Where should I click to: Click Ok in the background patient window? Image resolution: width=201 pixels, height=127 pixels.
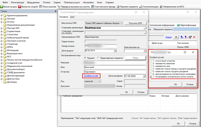[x=178, y=124]
